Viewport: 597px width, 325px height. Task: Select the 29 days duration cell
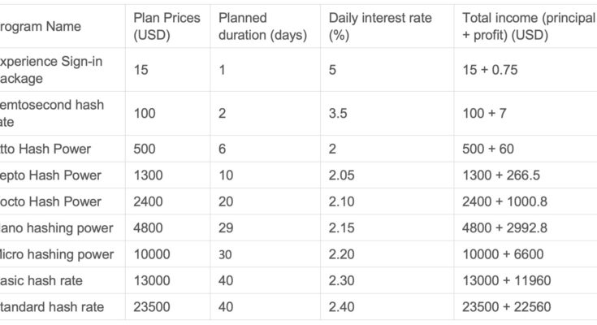click(x=226, y=227)
